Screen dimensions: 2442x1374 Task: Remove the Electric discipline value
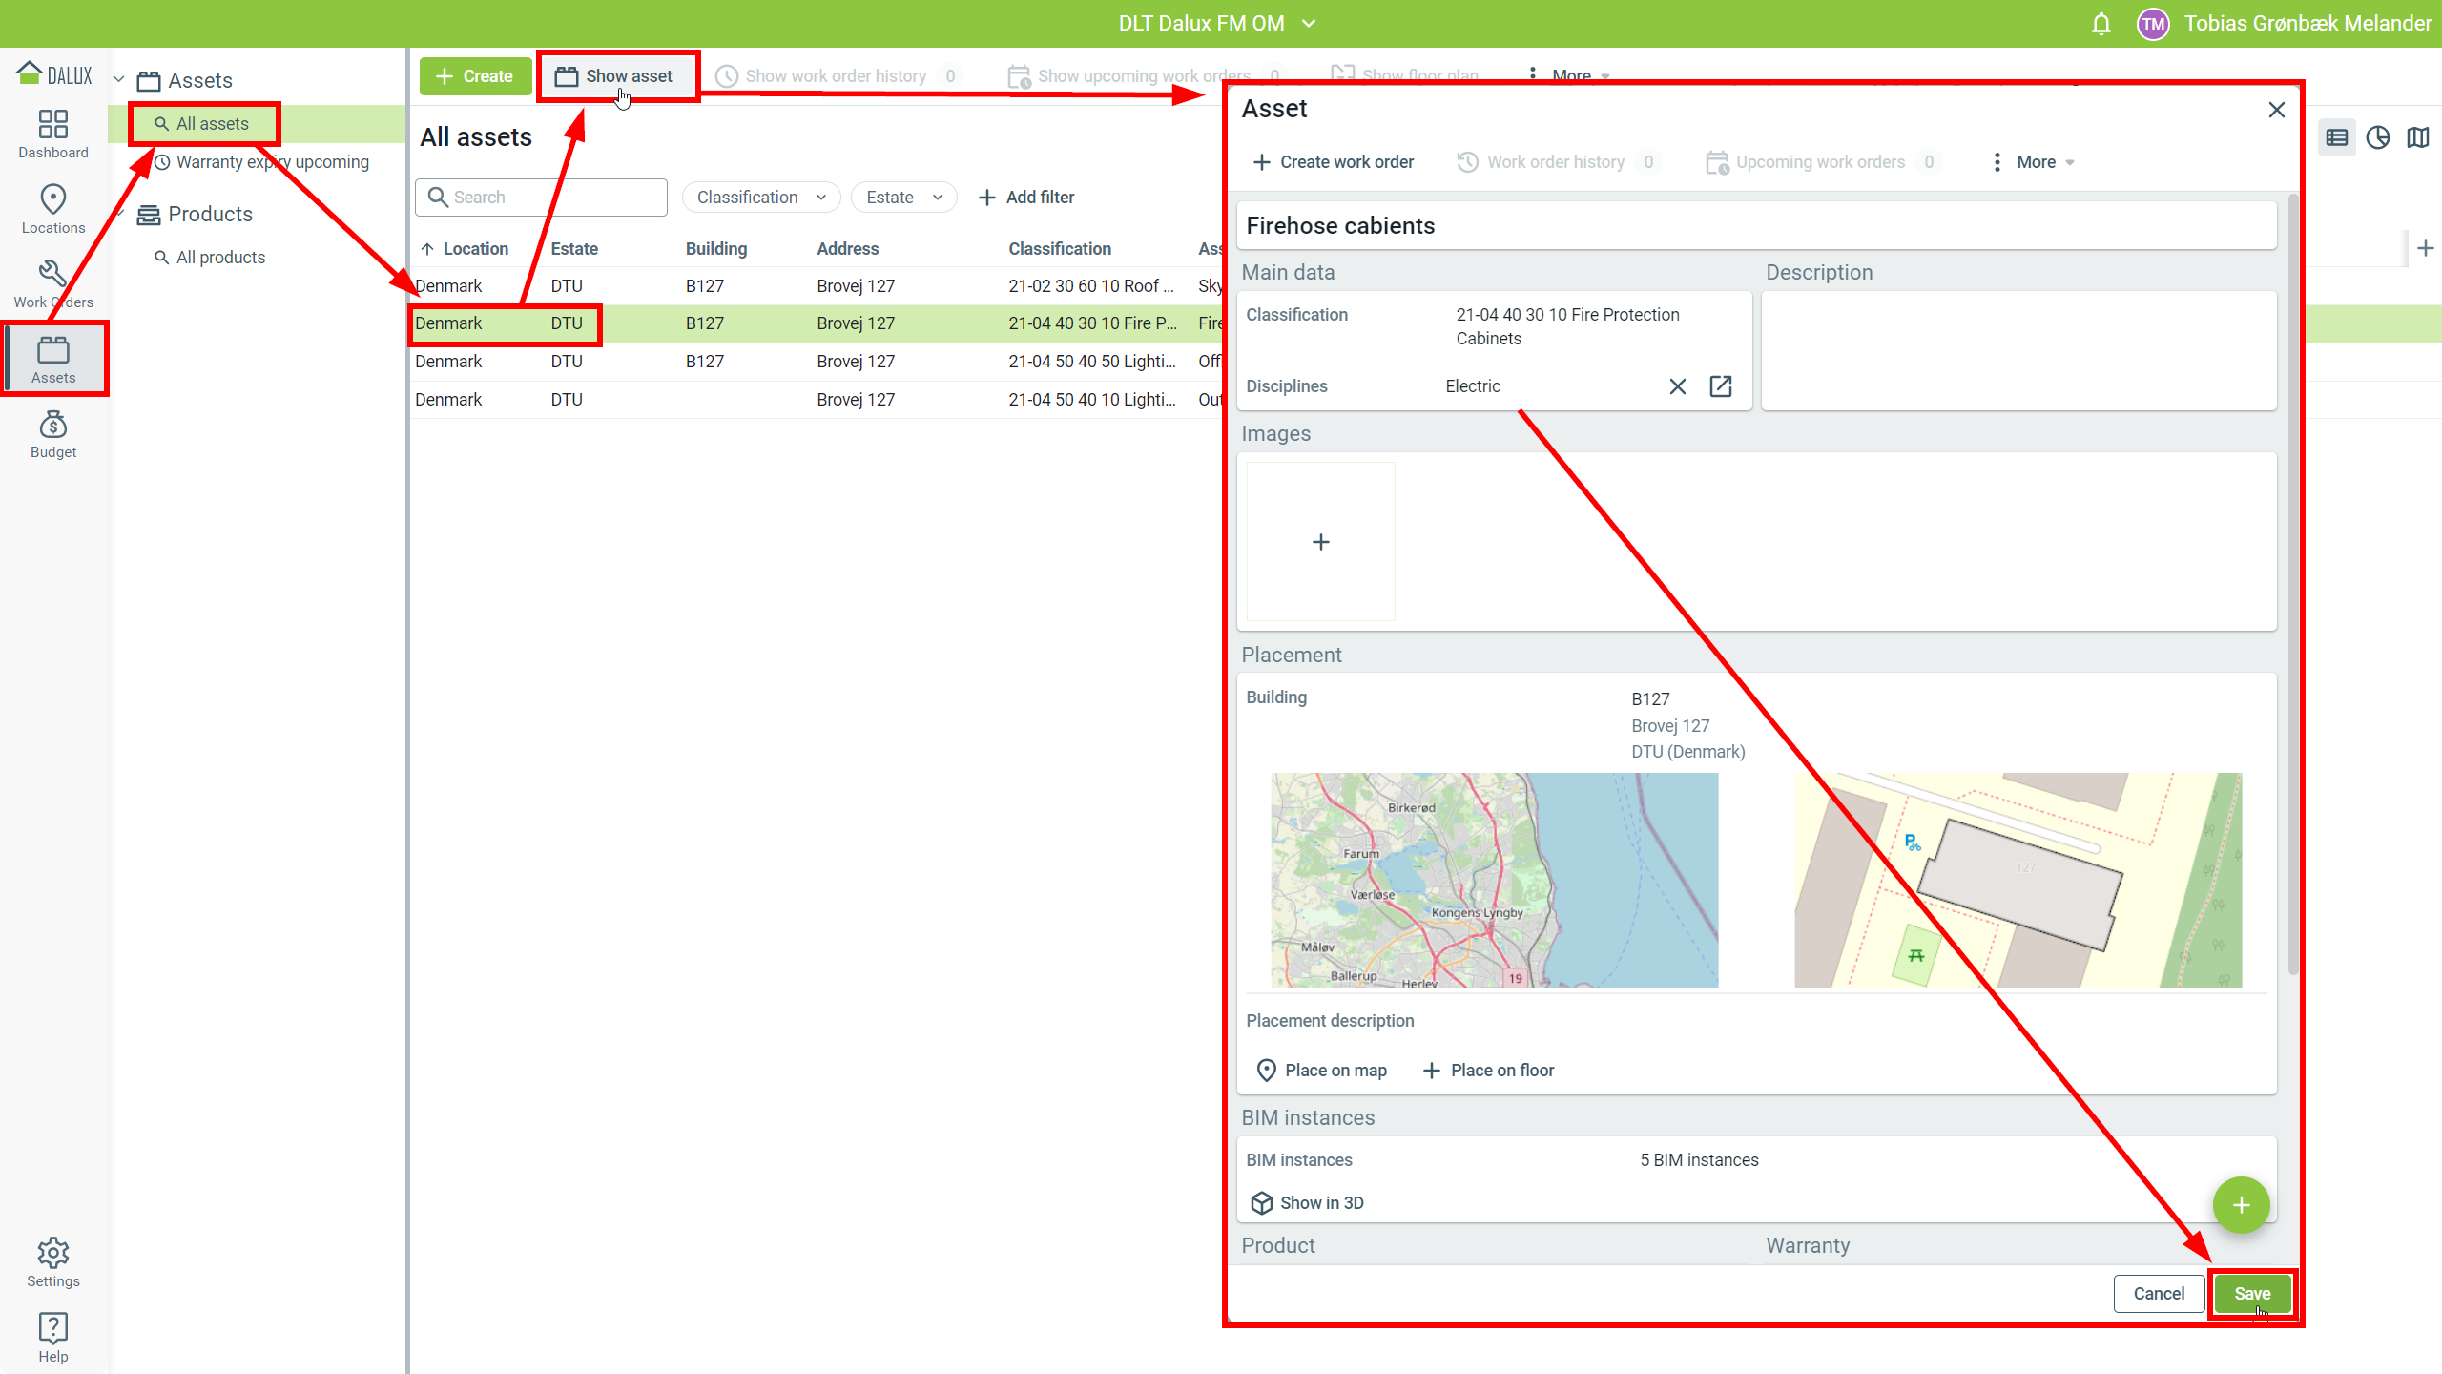pyautogui.click(x=1677, y=386)
